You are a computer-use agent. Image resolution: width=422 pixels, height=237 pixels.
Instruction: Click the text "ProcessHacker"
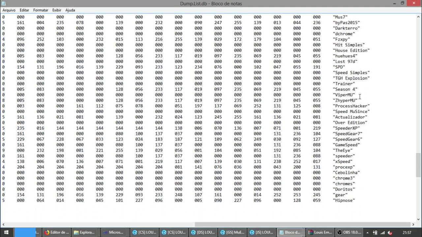(x=351, y=106)
